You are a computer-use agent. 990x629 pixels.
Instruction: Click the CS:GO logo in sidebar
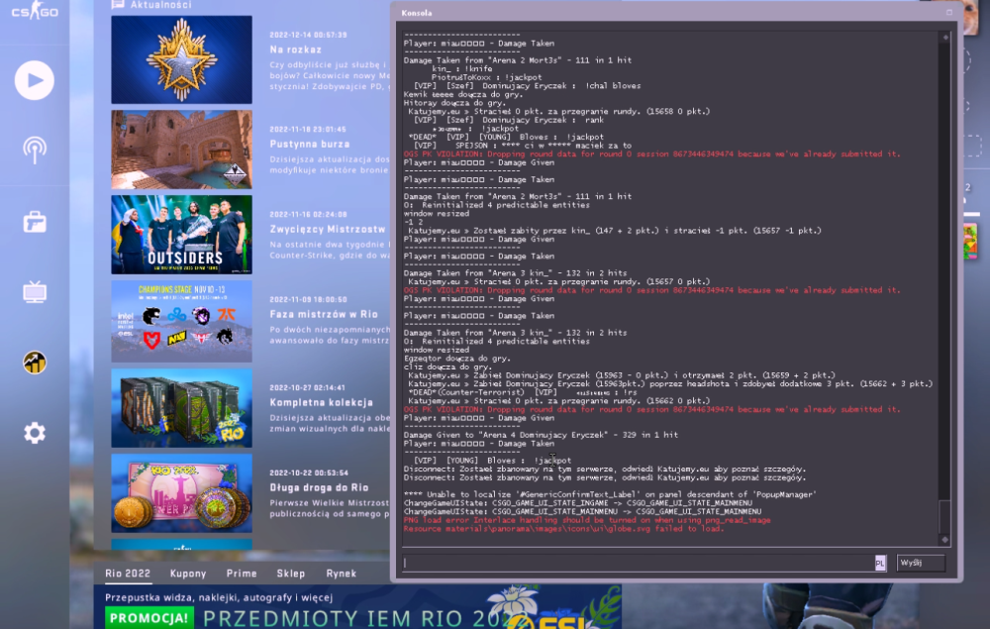click(x=34, y=11)
